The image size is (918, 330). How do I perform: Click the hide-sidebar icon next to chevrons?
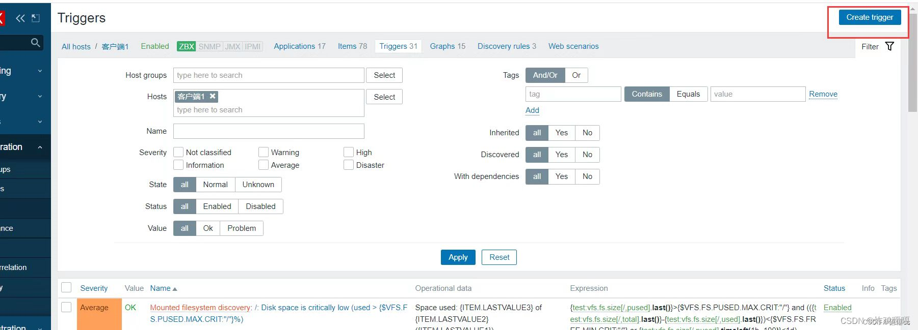(x=36, y=18)
